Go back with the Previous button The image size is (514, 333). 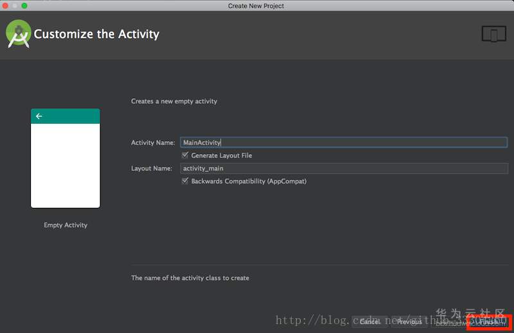click(409, 321)
